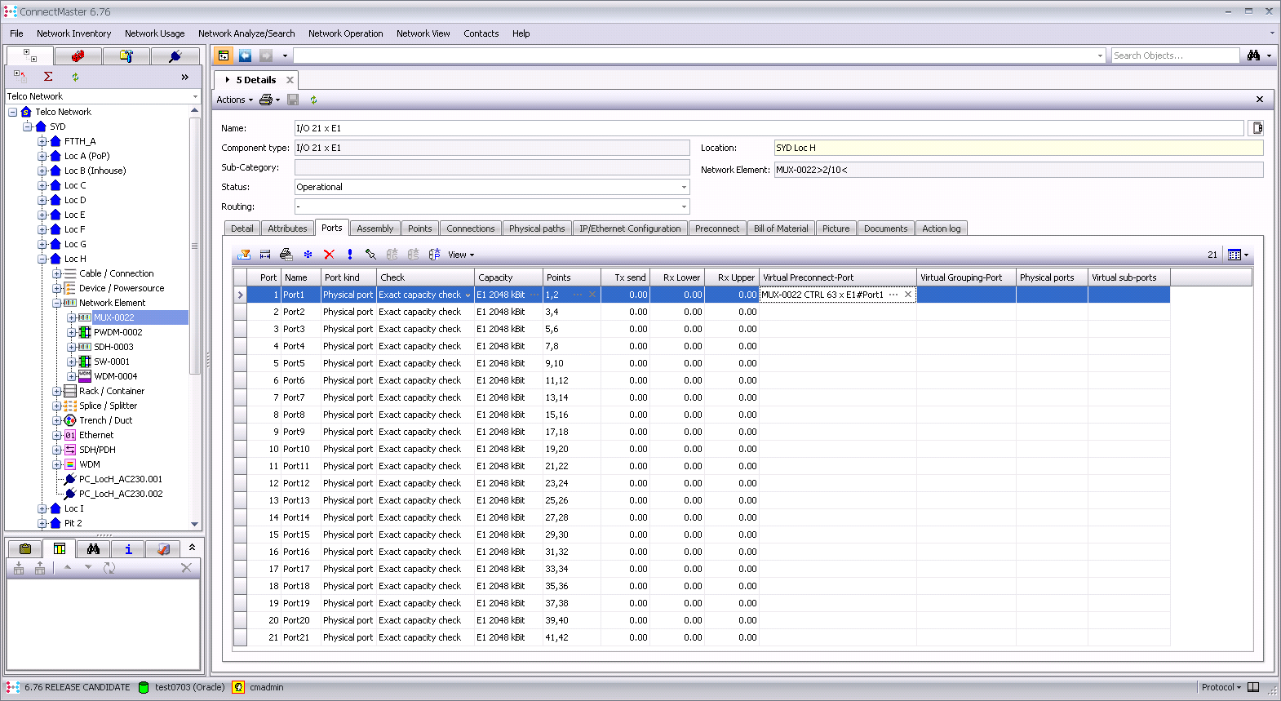Expand the PWDM-0002 tree node

click(x=71, y=332)
